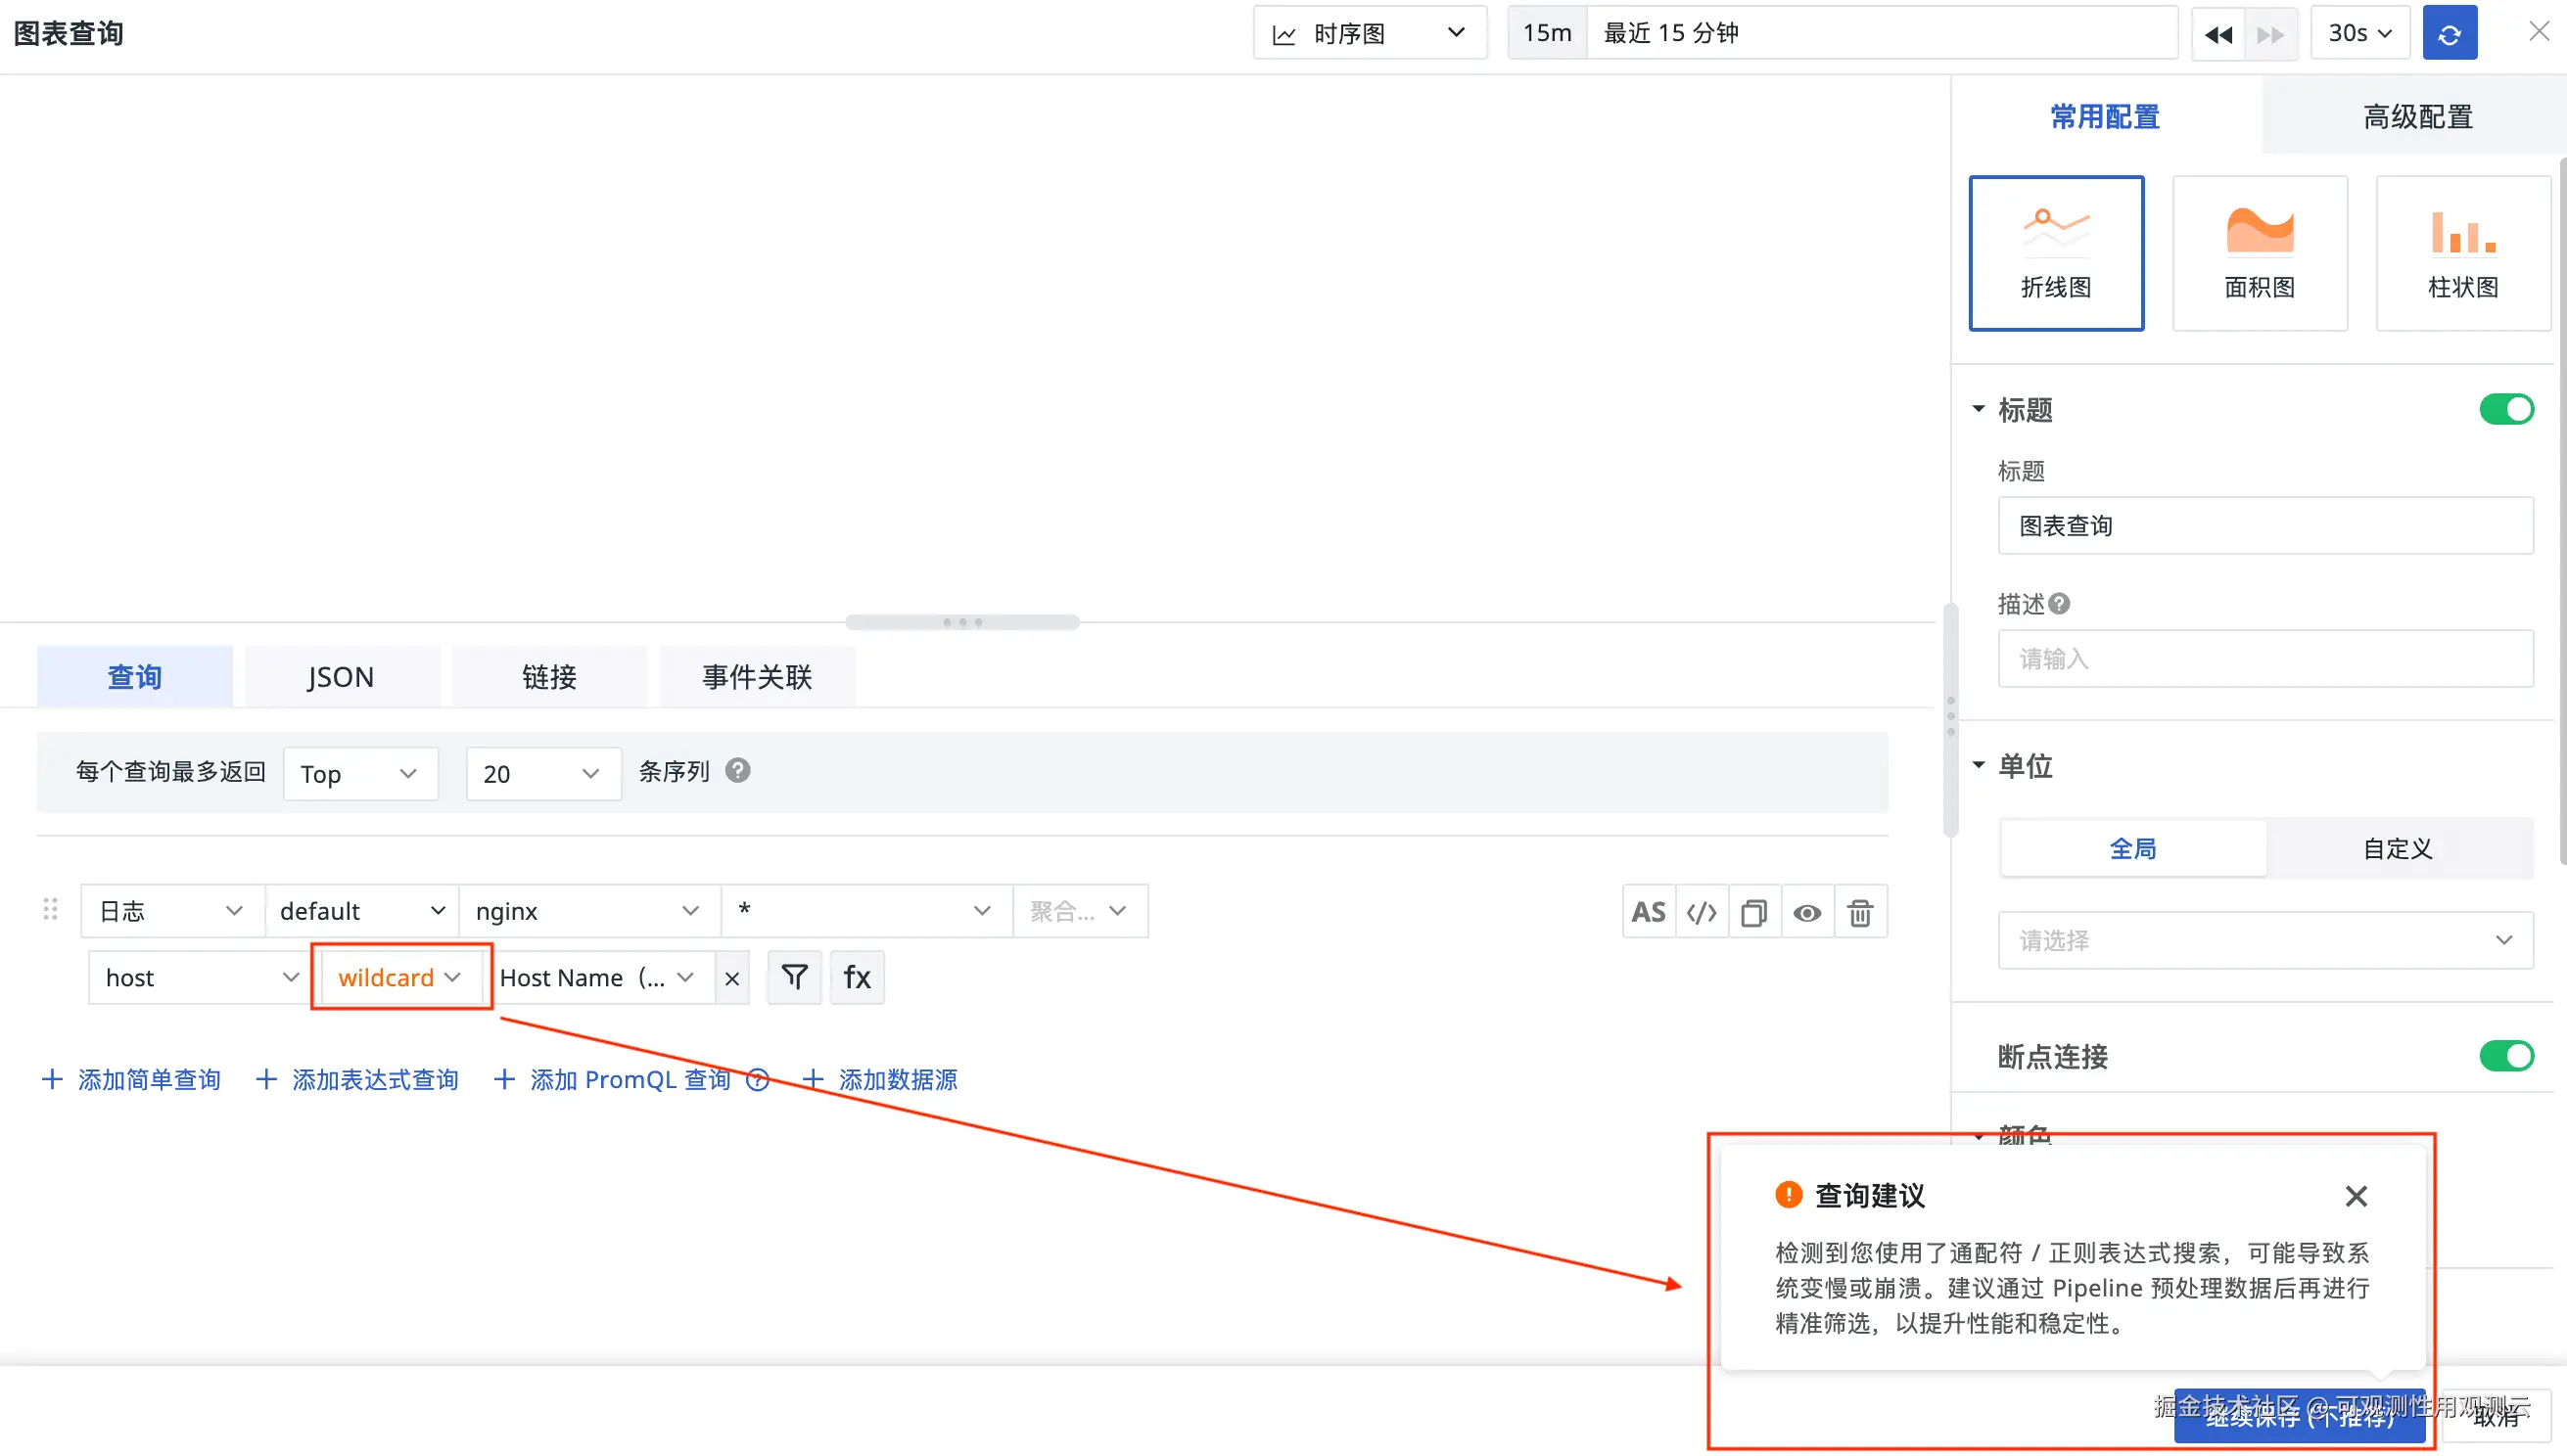Select 自定义 unit option
The image size is (2567, 1456).
2398,849
